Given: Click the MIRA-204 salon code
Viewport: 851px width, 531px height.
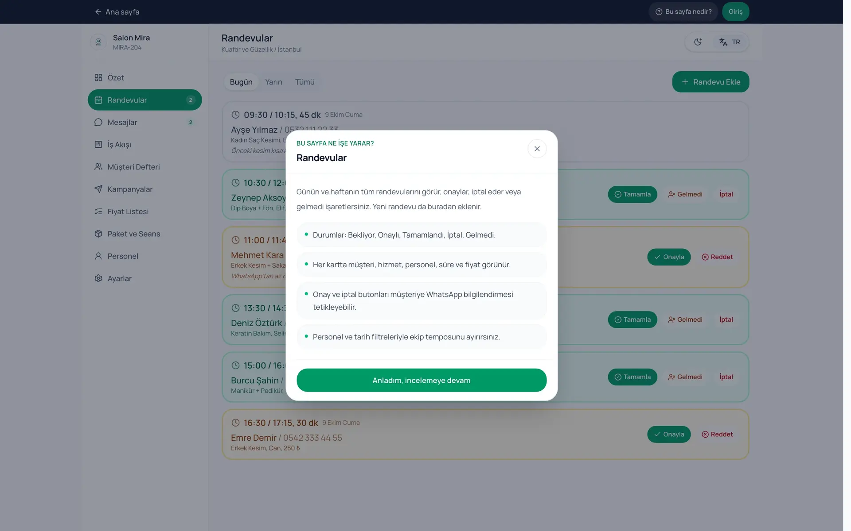Looking at the screenshot, I should (x=127, y=47).
